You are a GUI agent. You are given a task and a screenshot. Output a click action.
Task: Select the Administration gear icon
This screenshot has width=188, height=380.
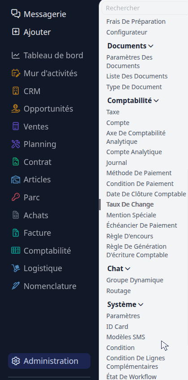[16, 361]
